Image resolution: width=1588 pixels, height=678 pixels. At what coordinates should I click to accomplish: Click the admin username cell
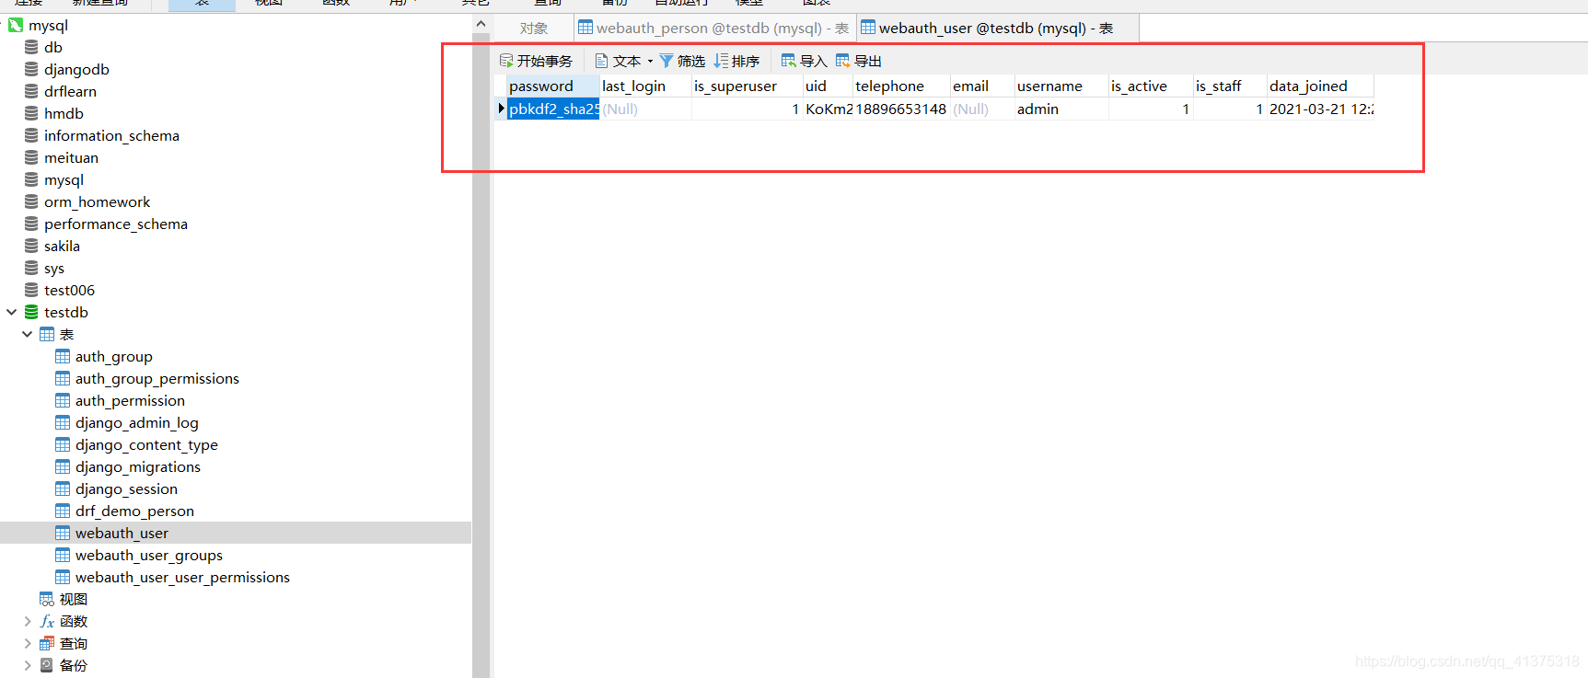point(1061,109)
